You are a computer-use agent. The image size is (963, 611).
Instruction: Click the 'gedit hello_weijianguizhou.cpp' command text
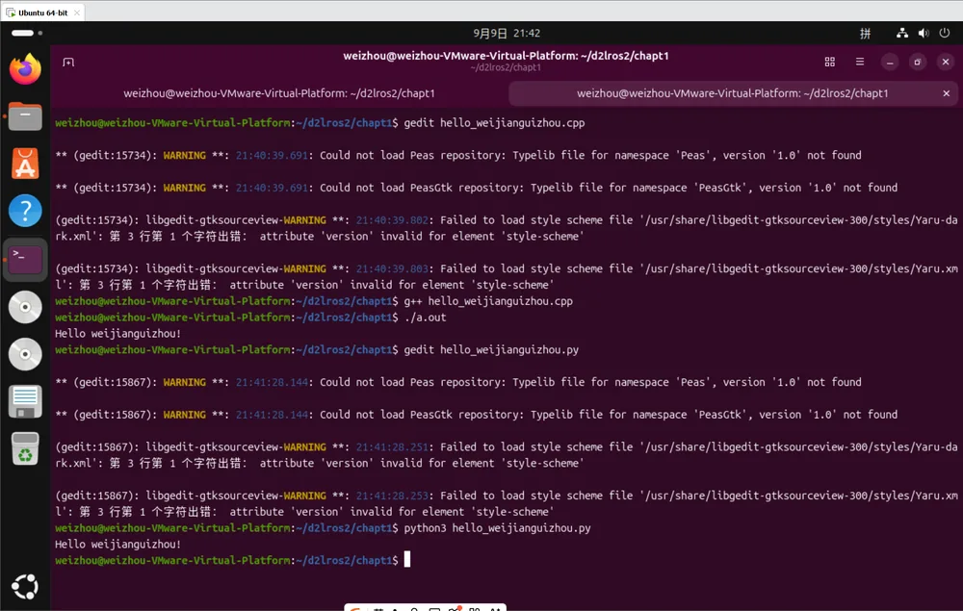pyautogui.click(x=494, y=123)
